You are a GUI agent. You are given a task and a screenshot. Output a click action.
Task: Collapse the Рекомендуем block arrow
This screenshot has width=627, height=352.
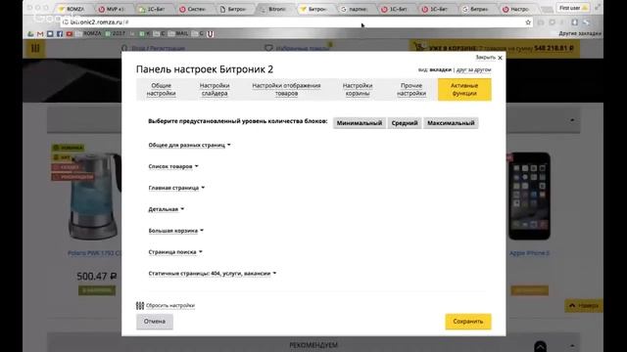572,345
